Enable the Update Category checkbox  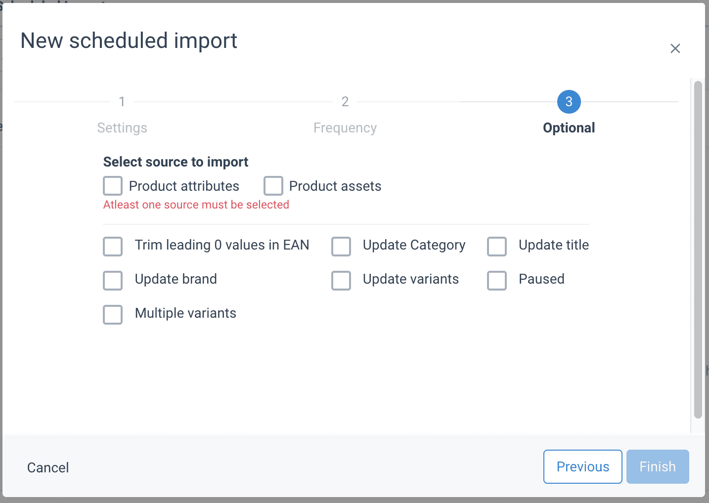(341, 246)
